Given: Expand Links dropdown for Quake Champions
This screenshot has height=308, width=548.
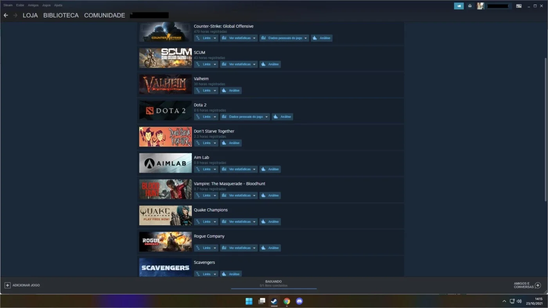Looking at the screenshot, I should click(206, 221).
